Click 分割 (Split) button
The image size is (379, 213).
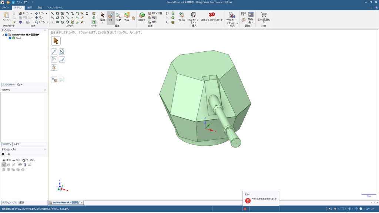152,18
